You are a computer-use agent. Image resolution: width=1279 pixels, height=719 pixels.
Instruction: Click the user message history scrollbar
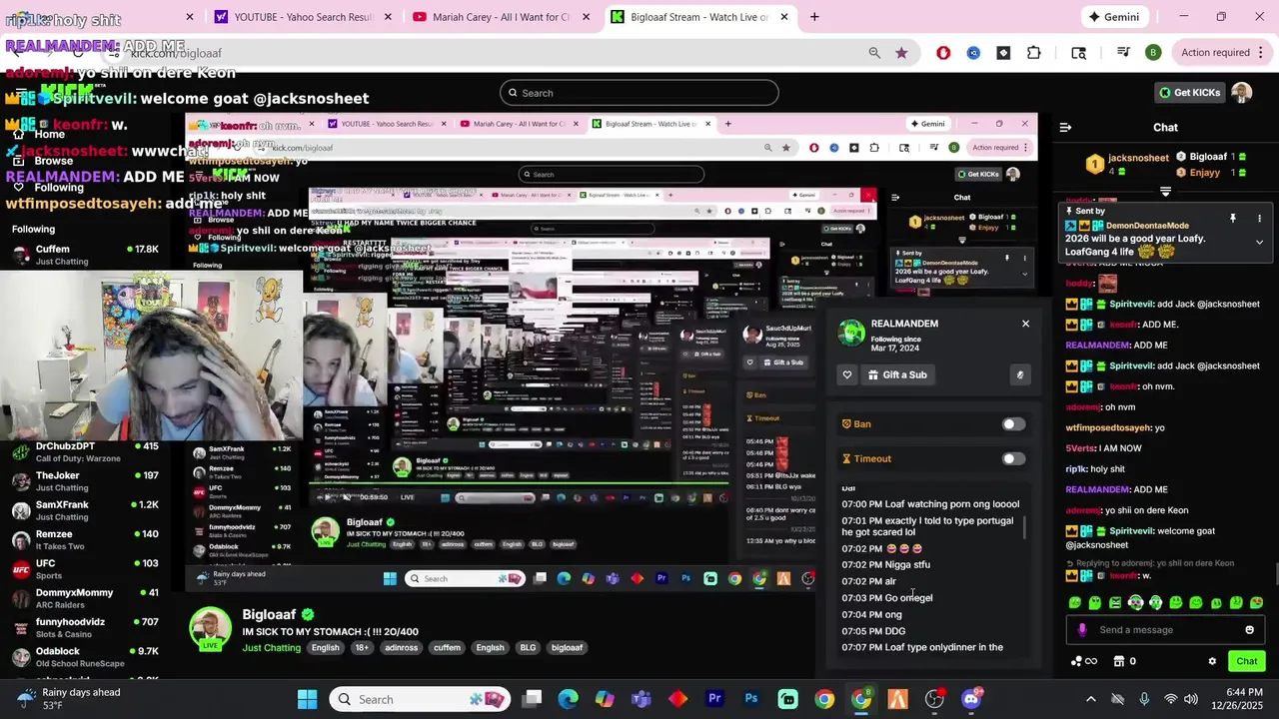tap(1025, 528)
